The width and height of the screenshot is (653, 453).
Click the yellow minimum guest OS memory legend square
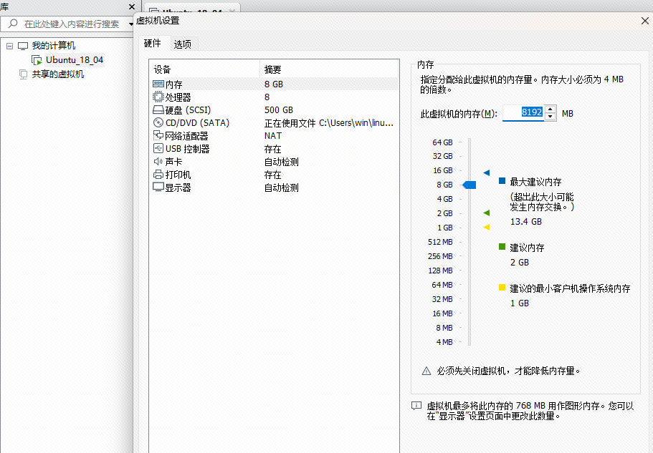click(x=502, y=288)
